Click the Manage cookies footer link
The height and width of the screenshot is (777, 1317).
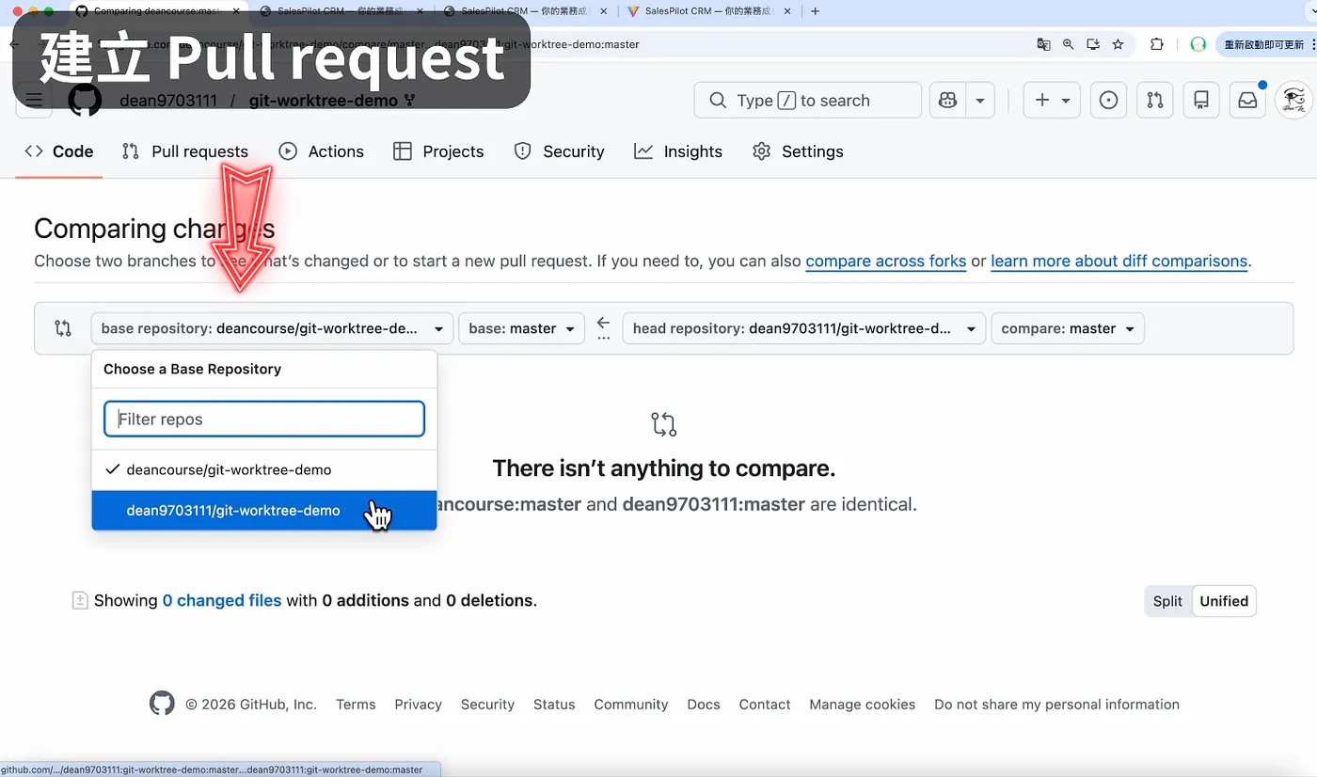point(862,705)
